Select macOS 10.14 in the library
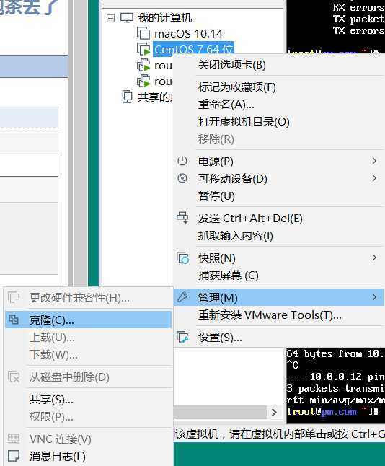Screen dimensions: 385x466 coord(188,34)
